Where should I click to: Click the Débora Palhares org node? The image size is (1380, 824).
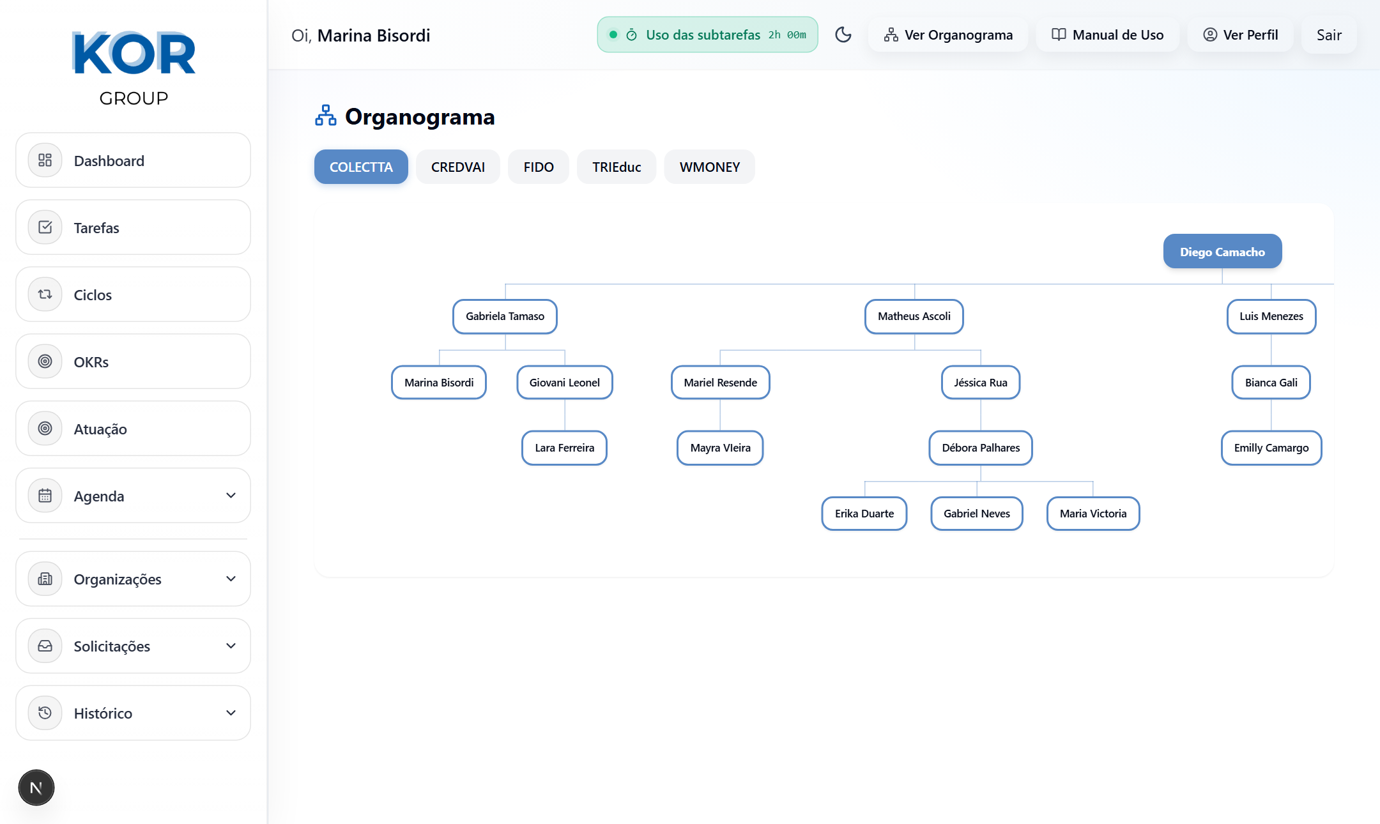click(x=981, y=448)
